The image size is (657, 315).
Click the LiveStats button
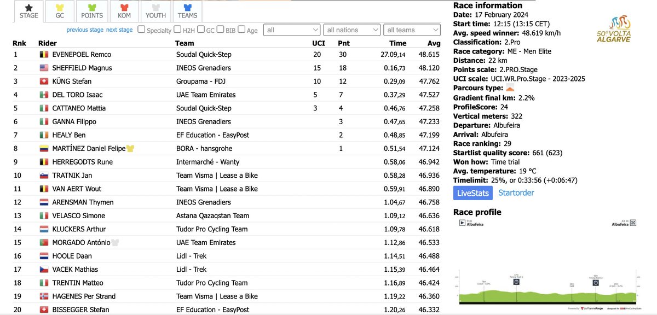coord(473,193)
